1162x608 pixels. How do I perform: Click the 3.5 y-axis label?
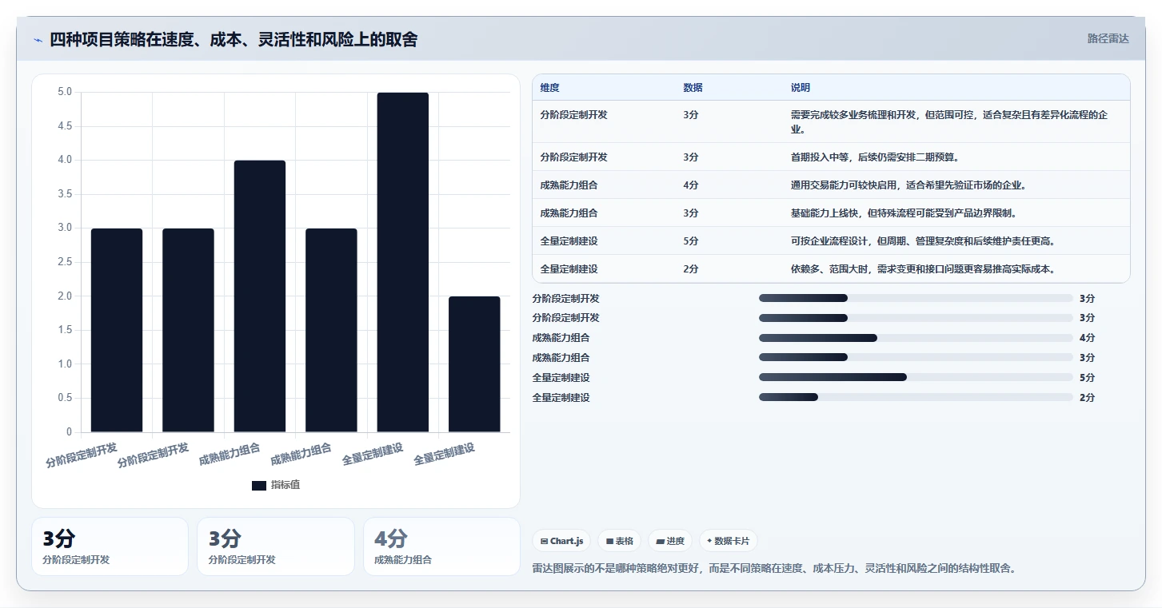(65, 194)
